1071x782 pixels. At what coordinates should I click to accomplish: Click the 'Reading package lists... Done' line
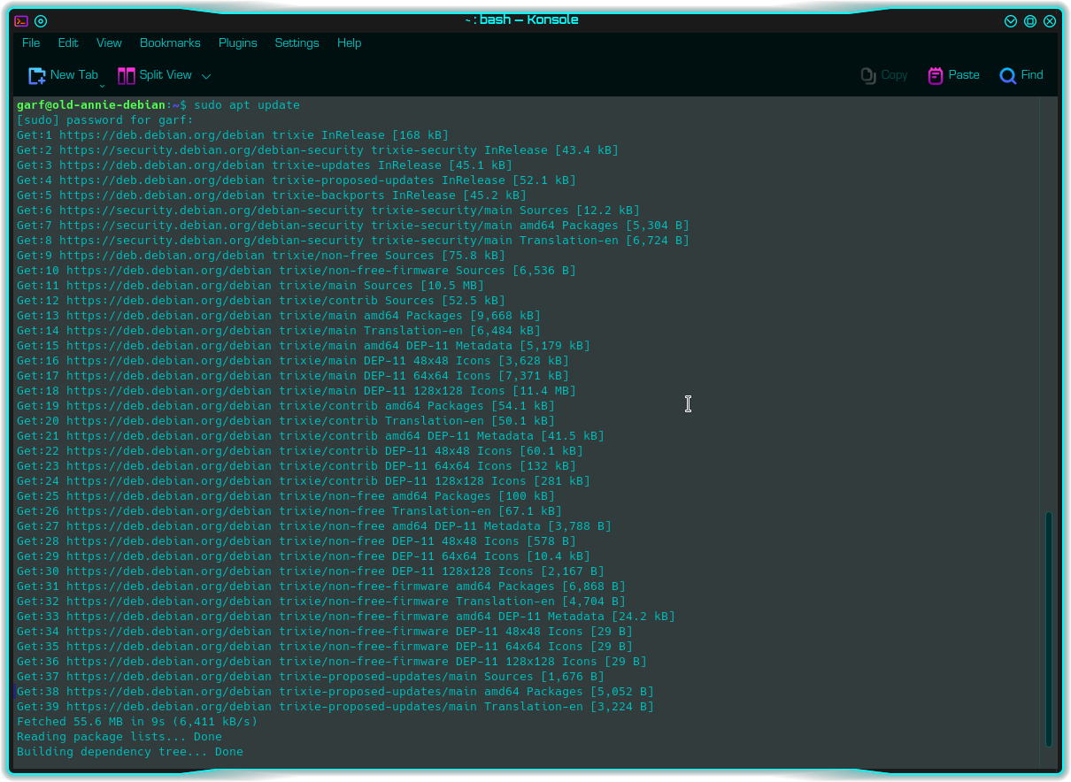[x=119, y=737]
